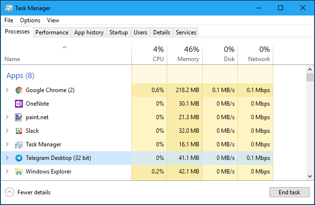
Task: Click the Windows Explorer folder icon
Action: click(x=19, y=172)
